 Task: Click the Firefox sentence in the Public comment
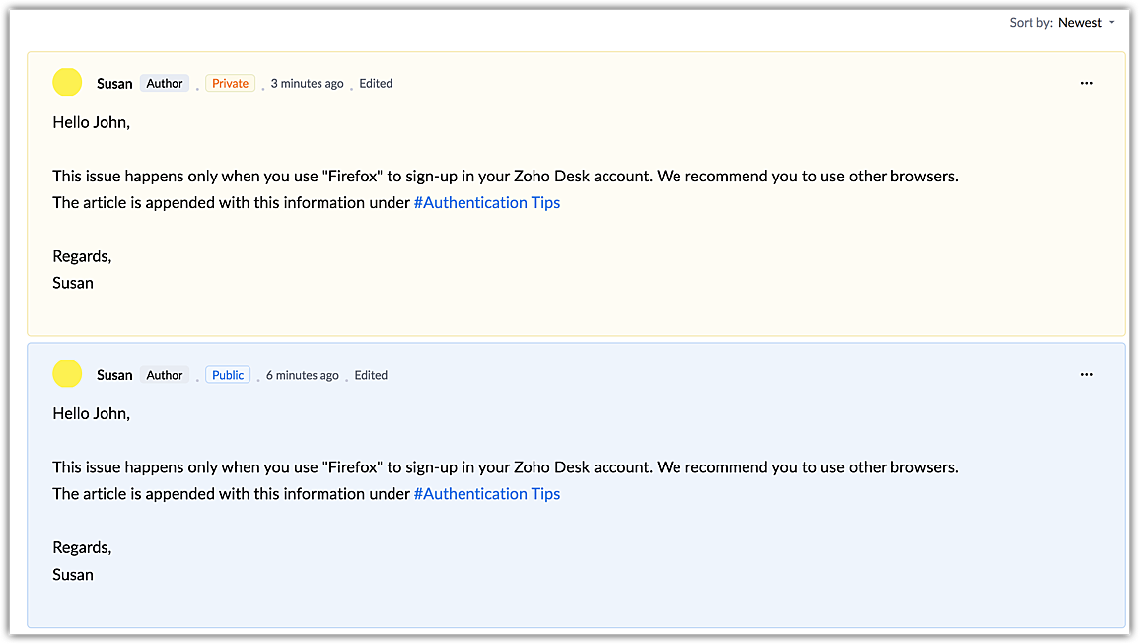point(505,467)
